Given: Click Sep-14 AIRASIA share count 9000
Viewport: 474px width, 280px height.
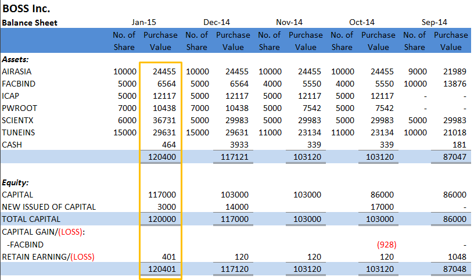Looking at the screenshot, I should pyautogui.click(x=418, y=71).
